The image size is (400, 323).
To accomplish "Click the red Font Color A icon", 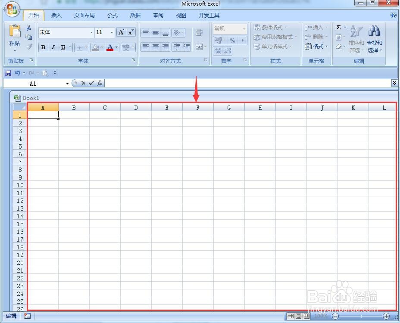I will (x=110, y=47).
